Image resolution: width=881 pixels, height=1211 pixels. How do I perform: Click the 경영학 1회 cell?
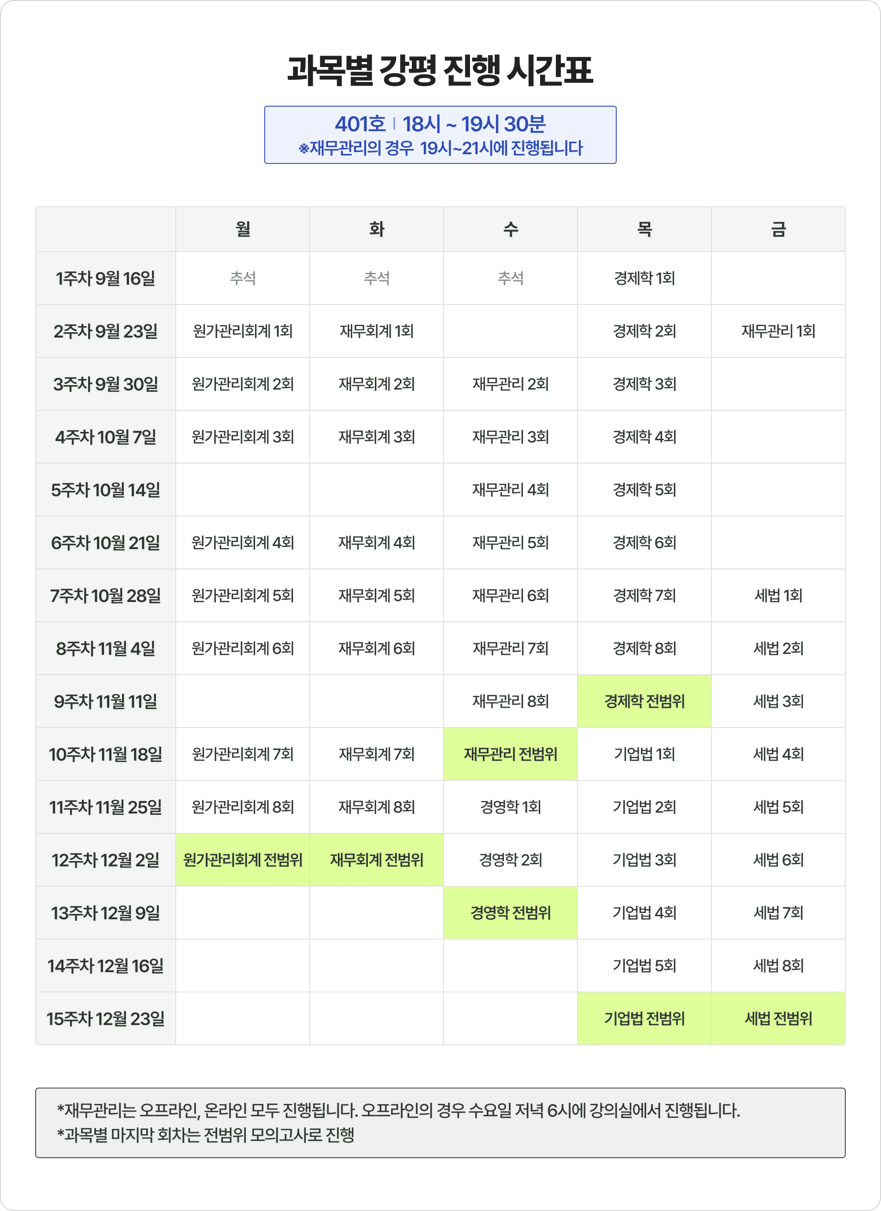[x=510, y=807]
